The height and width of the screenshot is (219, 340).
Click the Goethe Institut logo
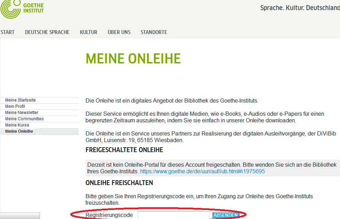(22, 9)
